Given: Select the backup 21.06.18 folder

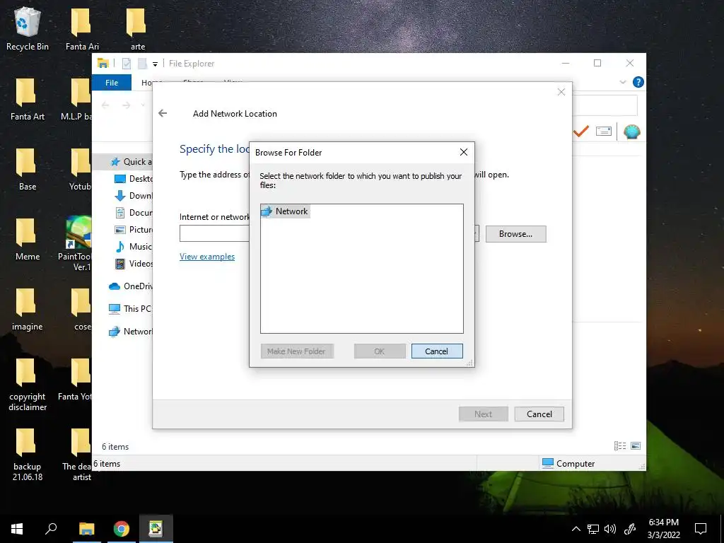Looking at the screenshot, I should pyautogui.click(x=28, y=455).
